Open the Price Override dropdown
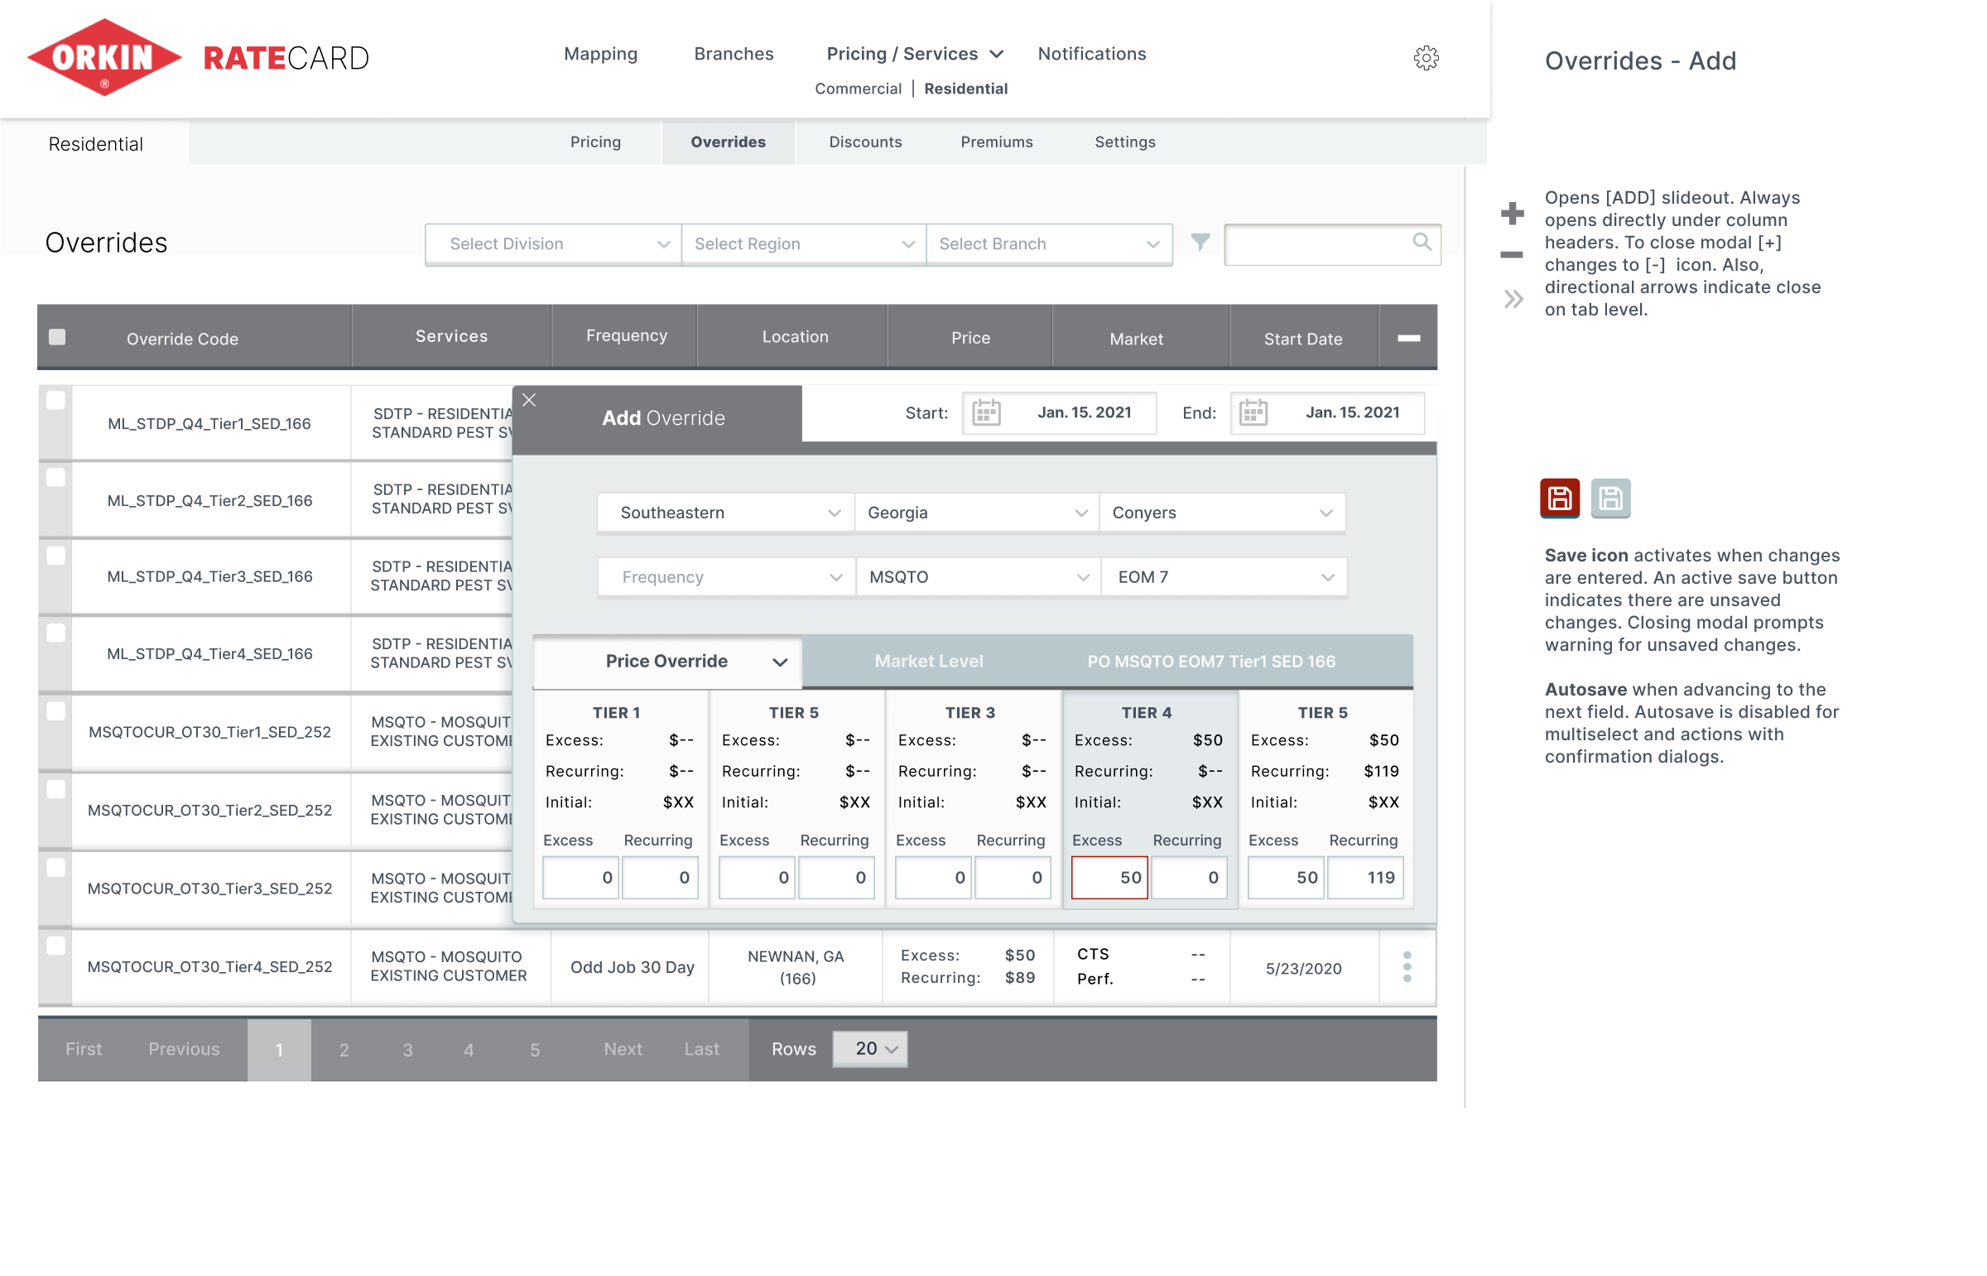This screenshot has width=1987, height=1276. click(667, 662)
